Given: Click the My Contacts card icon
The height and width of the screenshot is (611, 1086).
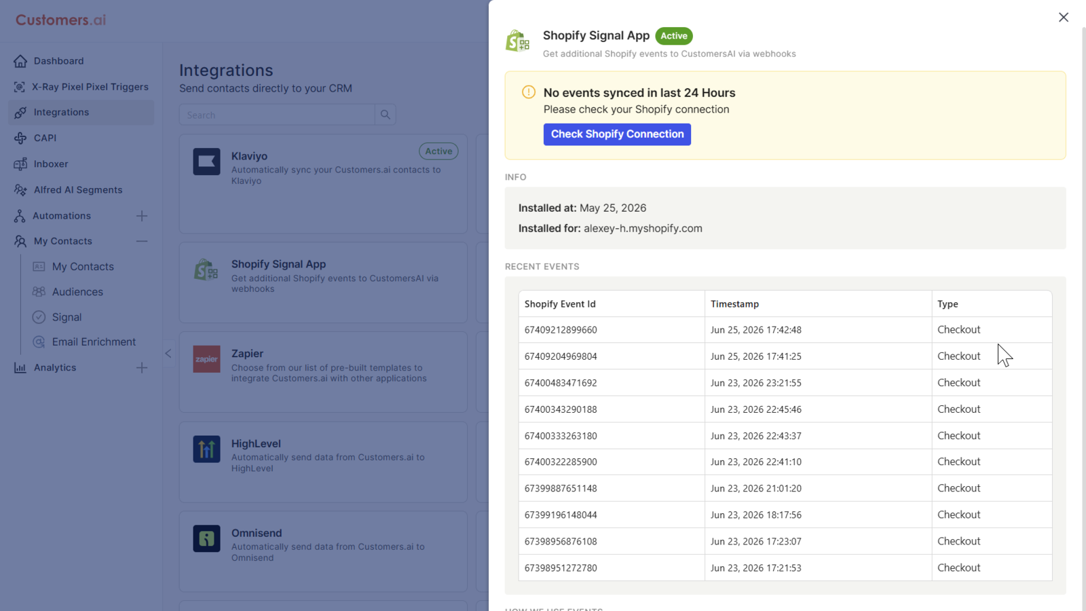Looking at the screenshot, I should tap(39, 267).
